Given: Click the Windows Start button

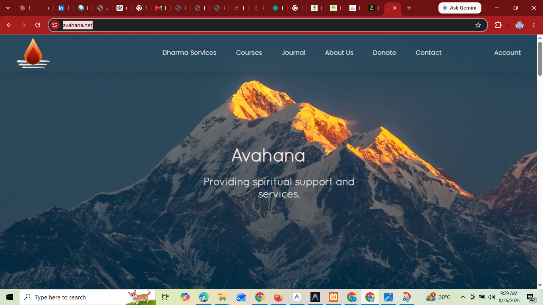Looking at the screenshot, I should pos(10,297).
